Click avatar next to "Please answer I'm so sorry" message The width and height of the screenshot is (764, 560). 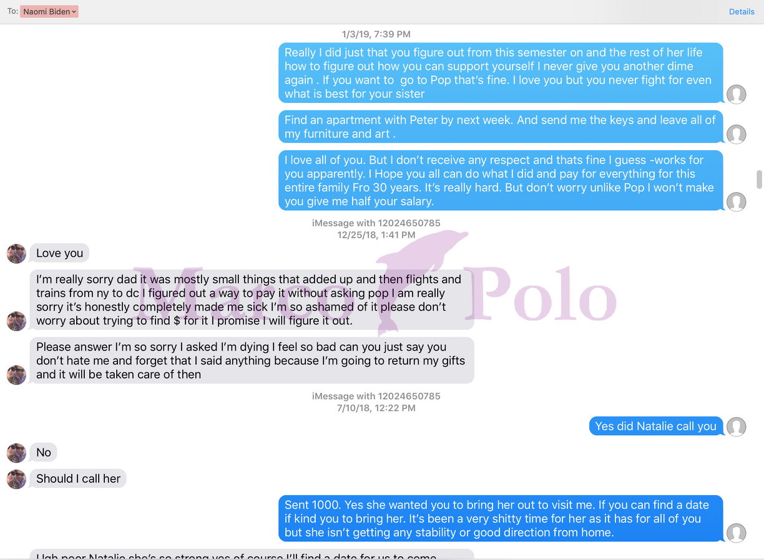click(x=16, y=375)
